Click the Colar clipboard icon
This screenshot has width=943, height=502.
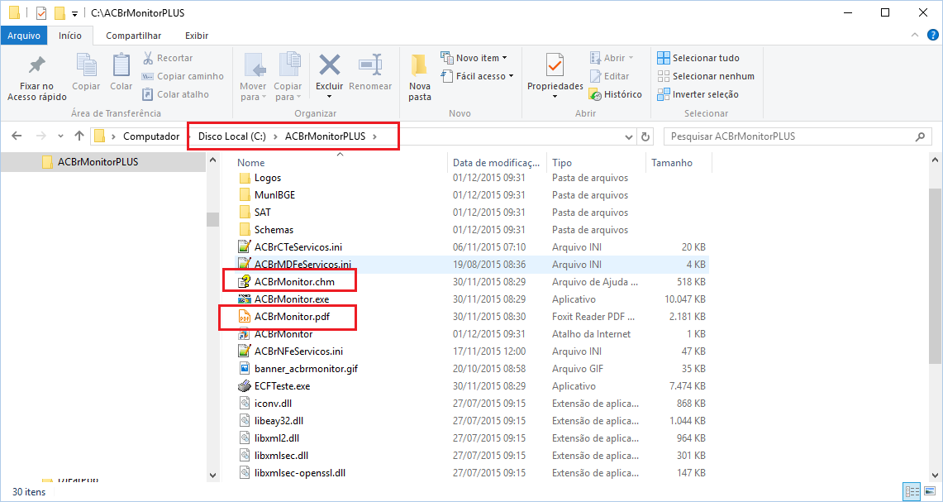point(121,65)
